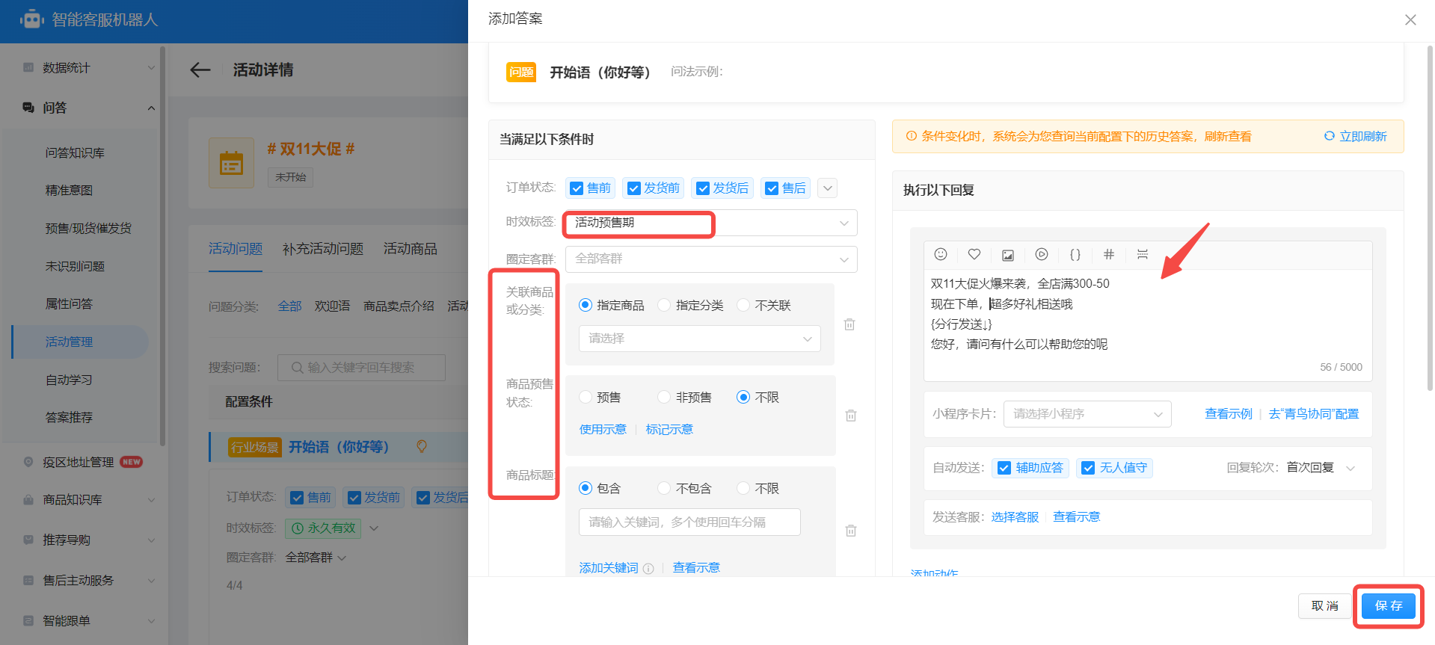The width and height of the screenshot is (1435, 645).
Task: Uncheck the 发货前 checkbox in the dialog
Action: pyautogui.click(x=634, y=188)
